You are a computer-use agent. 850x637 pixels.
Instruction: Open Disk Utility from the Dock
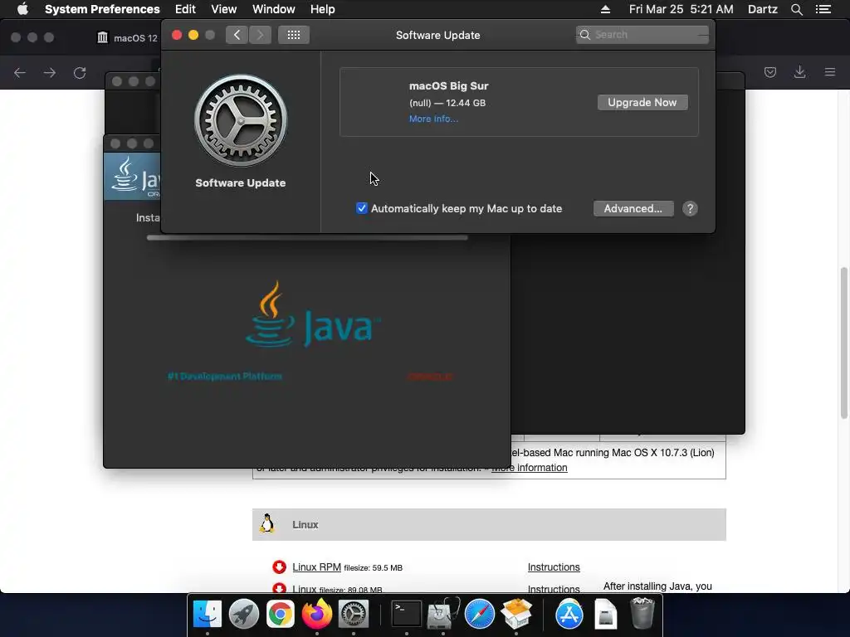pos(443,614)
